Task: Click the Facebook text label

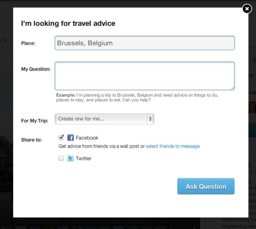Action: pyautogui.click(x=87, y=138)
